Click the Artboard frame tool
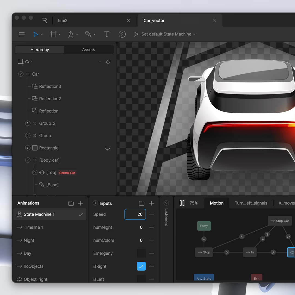 point(53,34)
